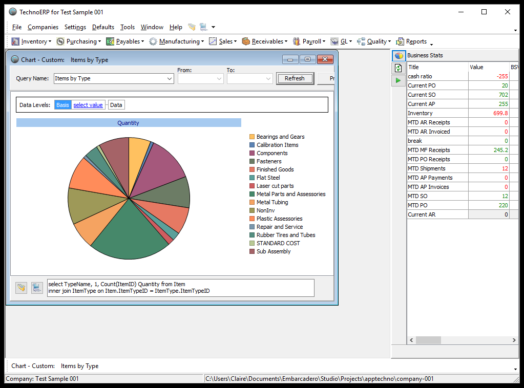Open the Defaults menu
The image size is (524, 388).
pyautogui.click(x=103, y=27)
